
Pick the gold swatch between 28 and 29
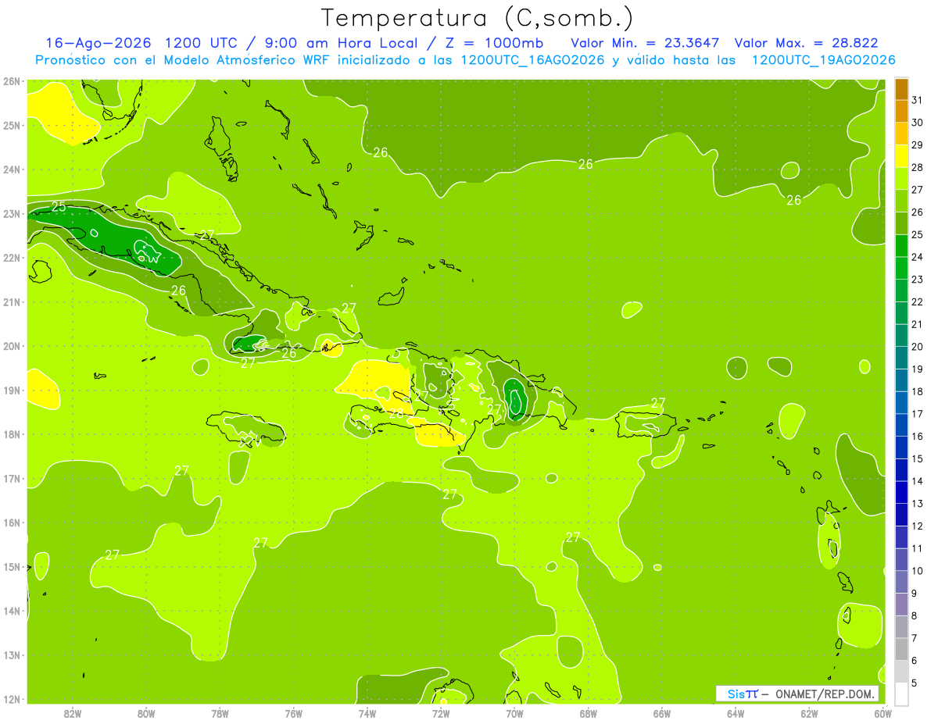coord(901,134)
